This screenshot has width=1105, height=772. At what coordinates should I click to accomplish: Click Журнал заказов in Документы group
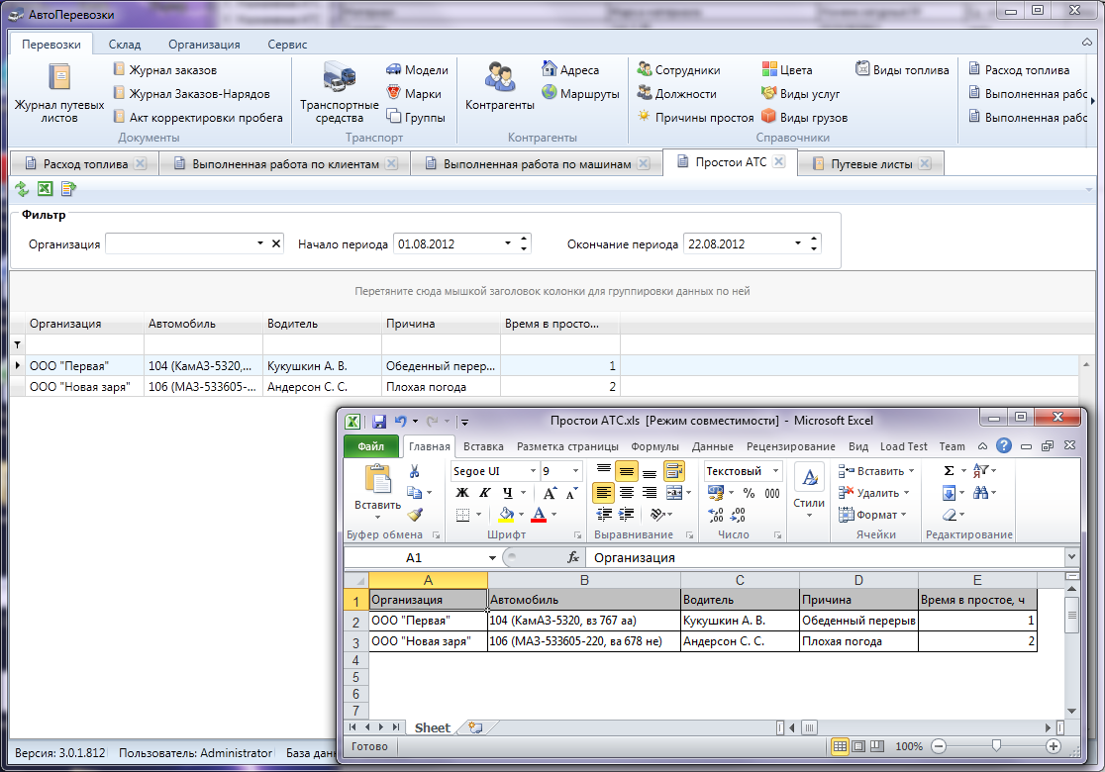[172, 70]
